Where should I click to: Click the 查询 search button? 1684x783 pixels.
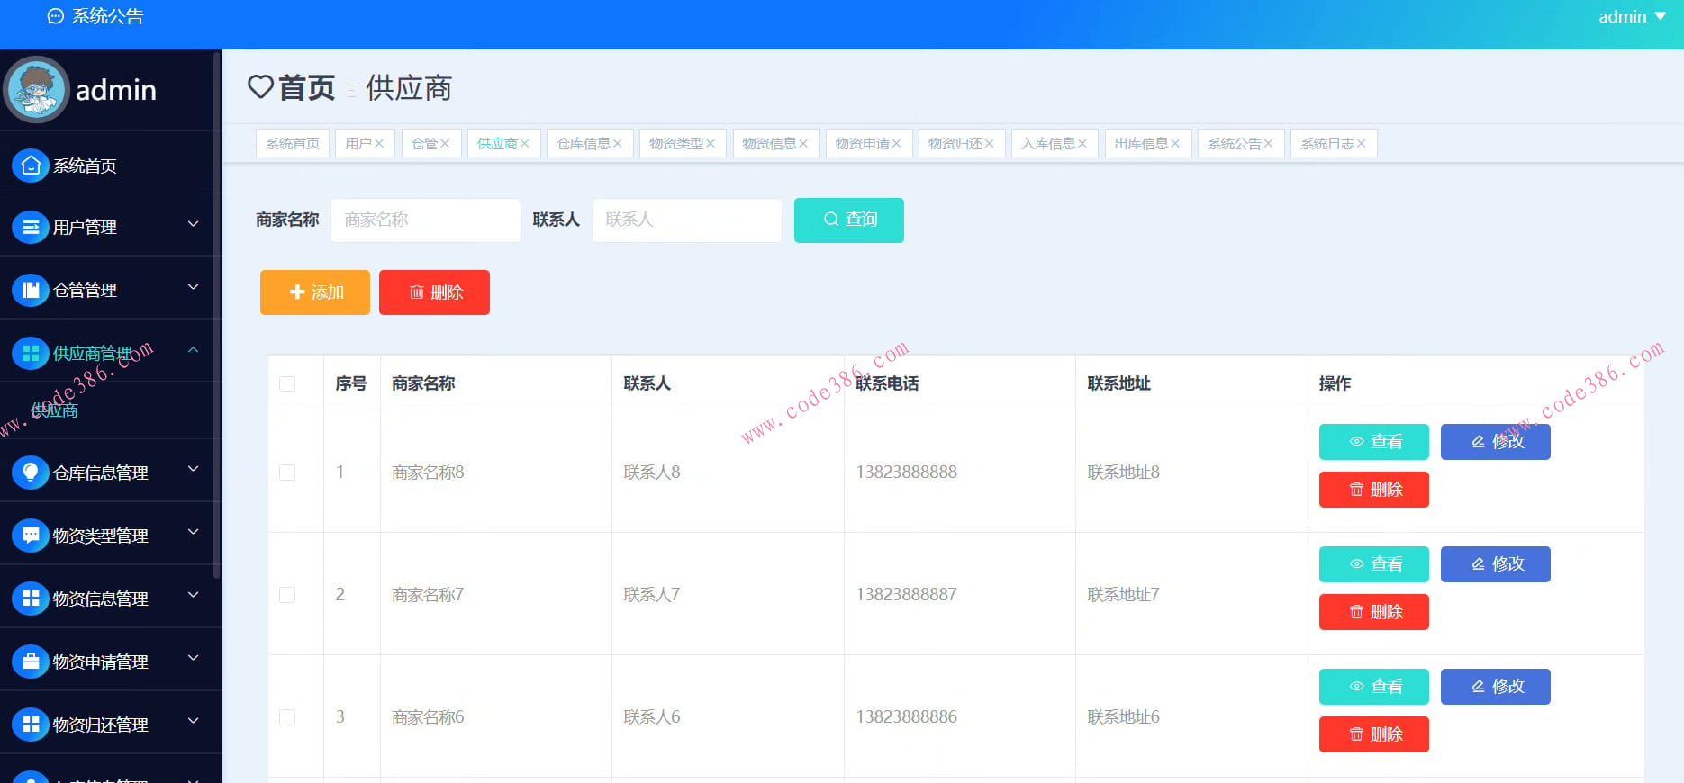pyautogui.click(x=849, y=220)
